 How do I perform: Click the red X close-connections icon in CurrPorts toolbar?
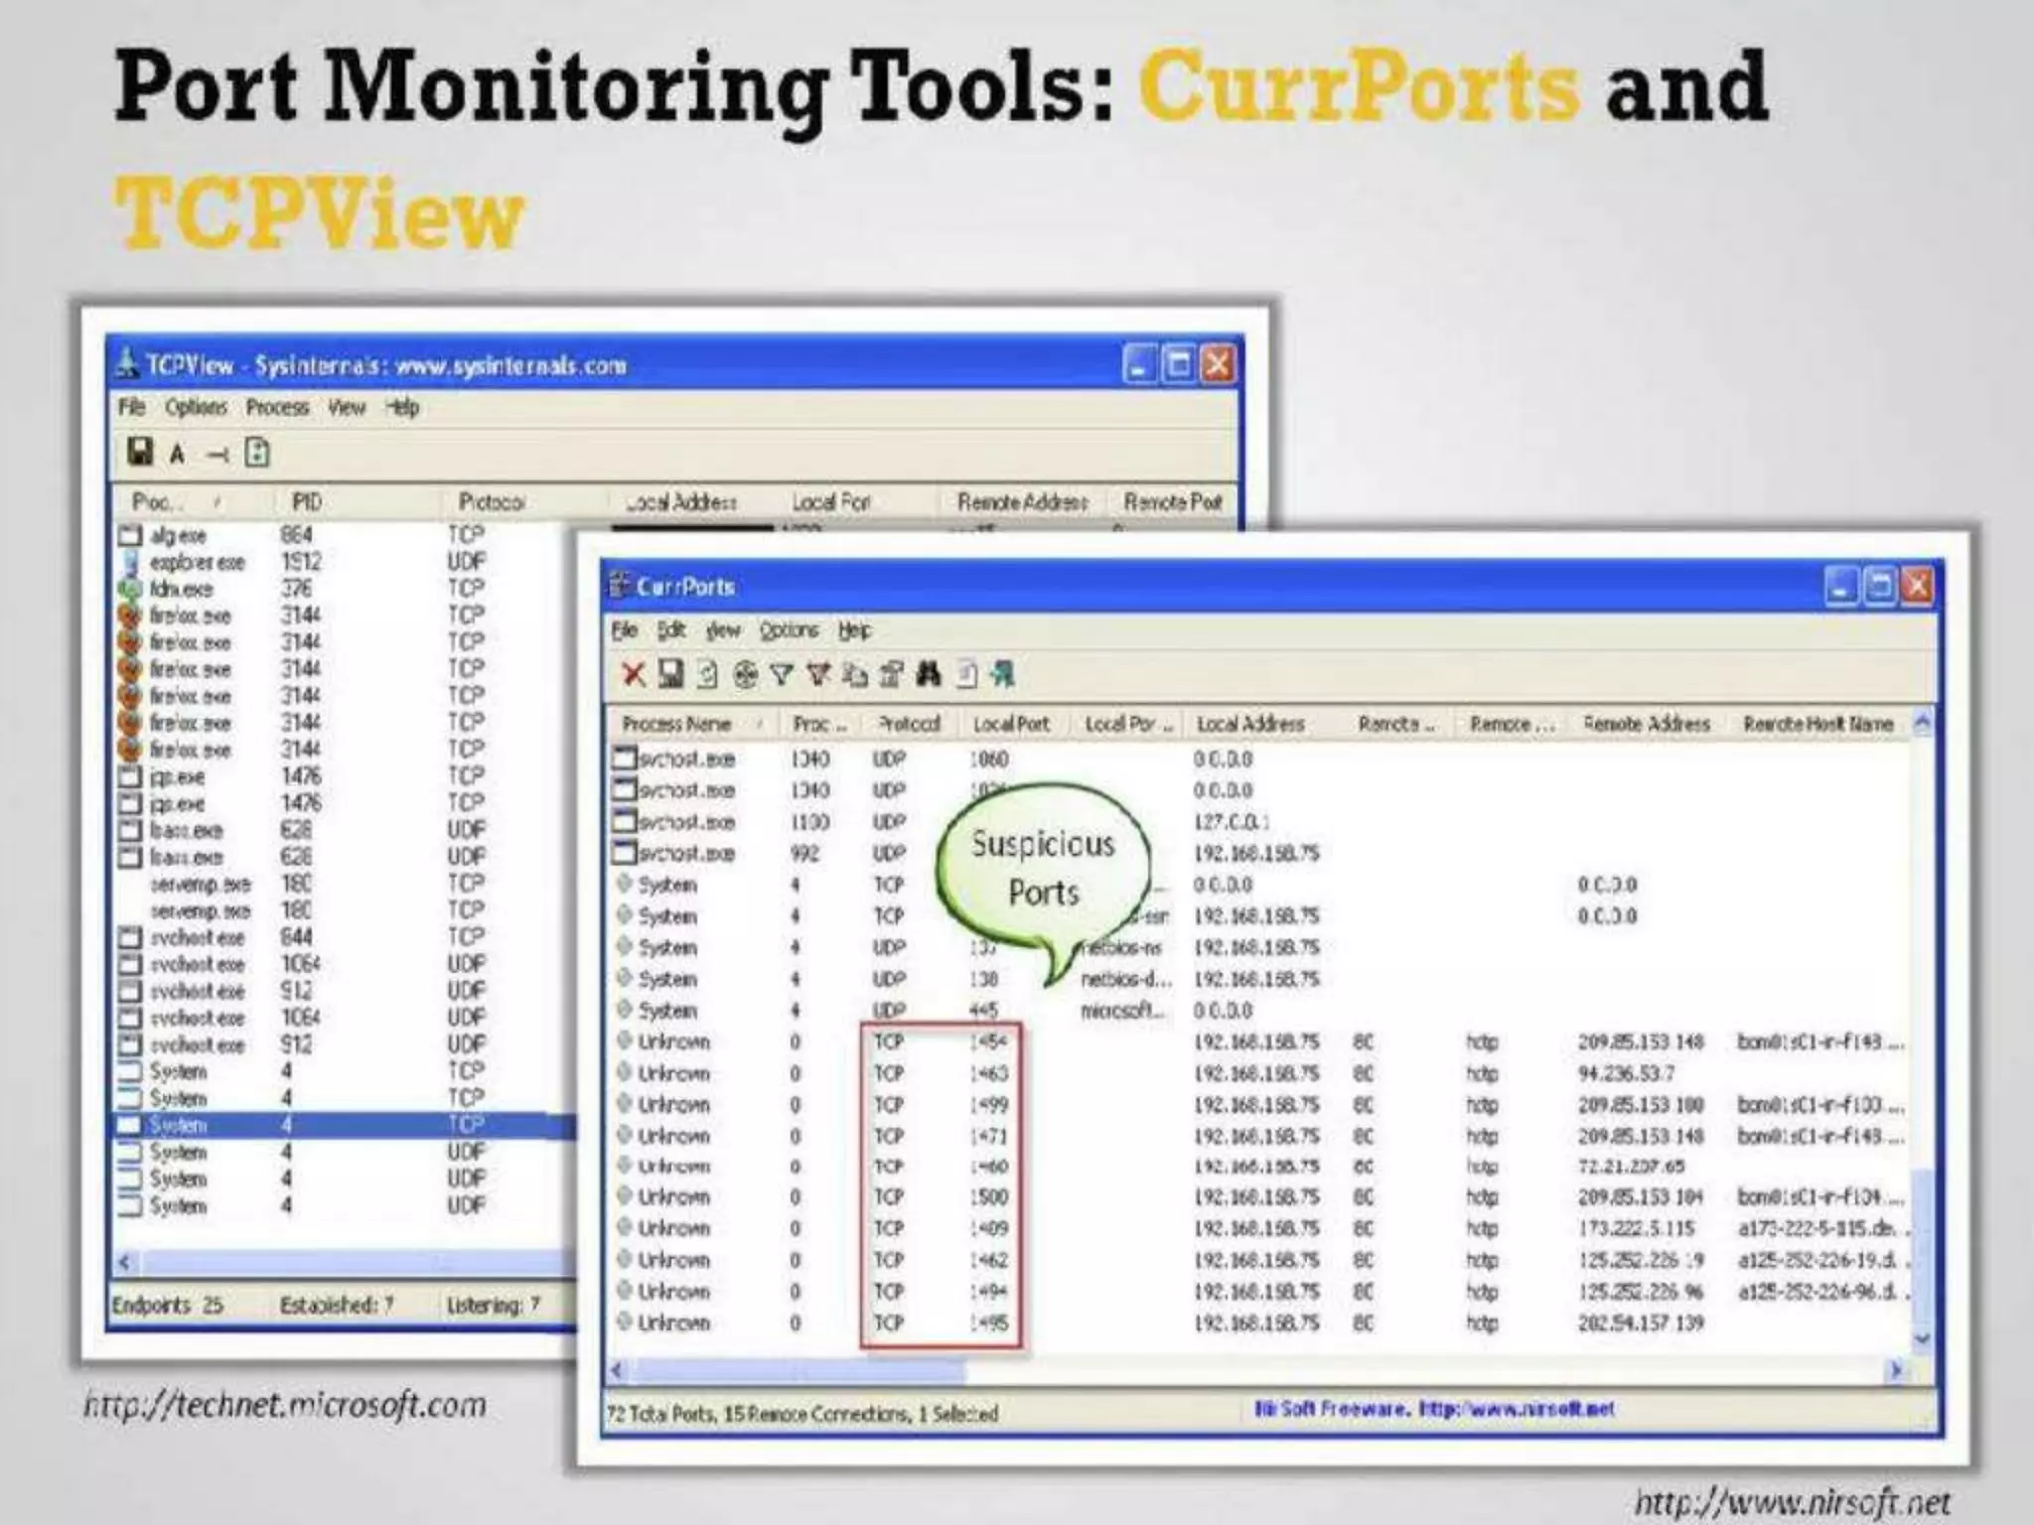coord(633,675)
